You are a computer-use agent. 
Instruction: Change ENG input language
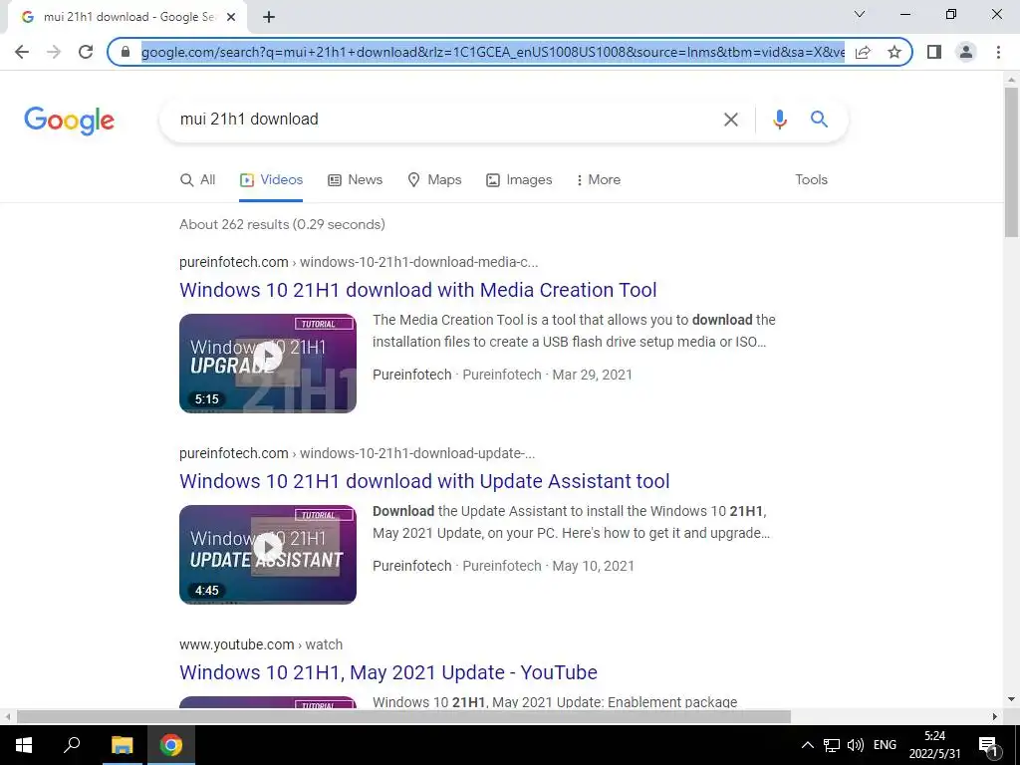885,745
